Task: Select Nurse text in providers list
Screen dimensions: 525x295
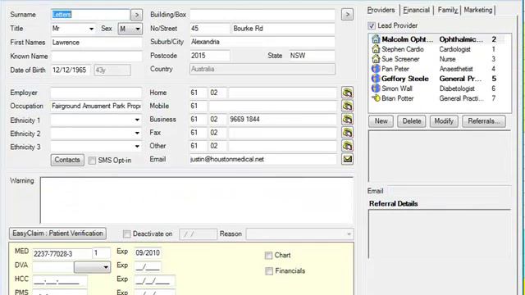Action: point(447,59)
